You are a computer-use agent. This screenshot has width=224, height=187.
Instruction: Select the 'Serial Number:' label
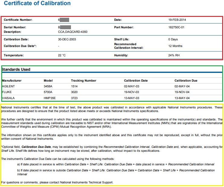15,27
